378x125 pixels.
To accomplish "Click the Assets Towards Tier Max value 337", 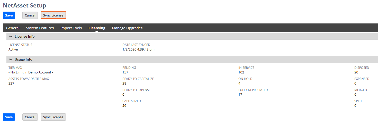I will [11, 84].
